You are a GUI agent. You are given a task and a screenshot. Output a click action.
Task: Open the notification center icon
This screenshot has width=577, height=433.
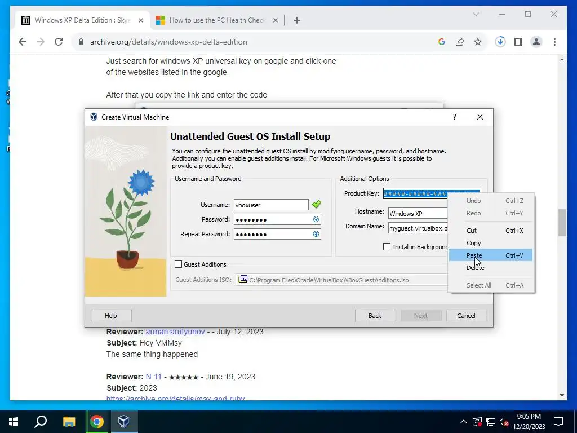[x=558, y=422]
